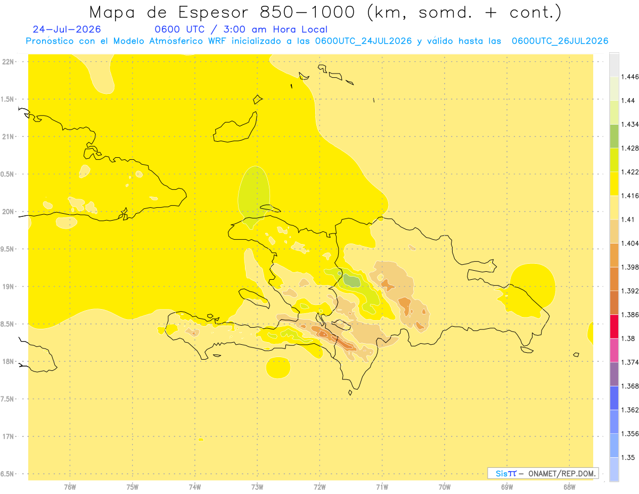Click the blue swatch between 1.368 and 1.362
Viewport: 639px width, 494px height.
click(x=614, y=398)
